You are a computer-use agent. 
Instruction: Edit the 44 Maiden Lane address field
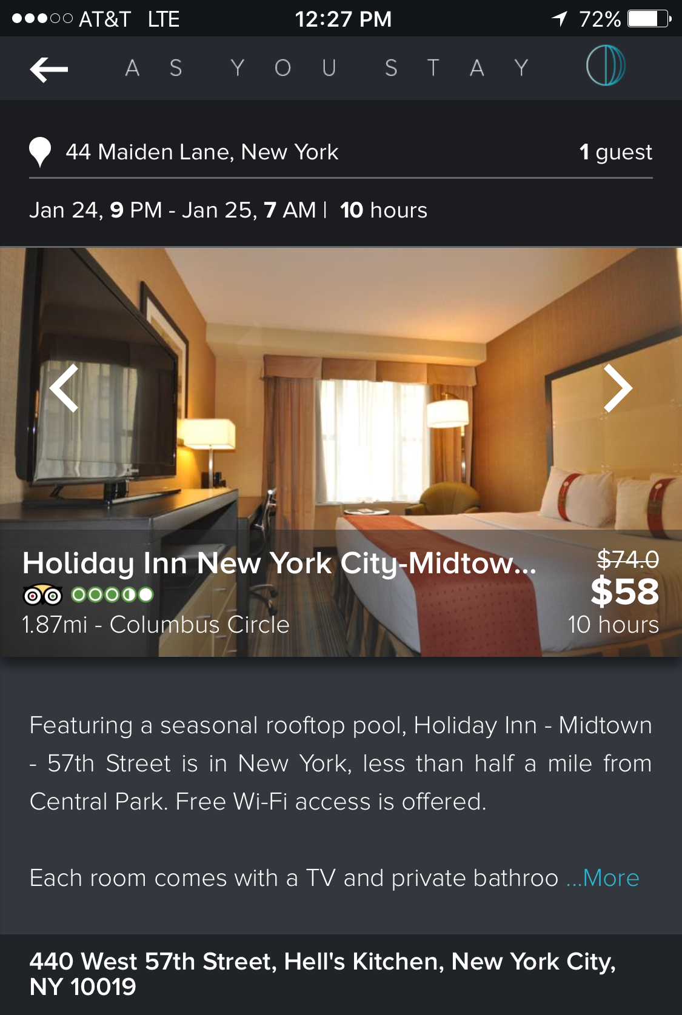point(202,152)
